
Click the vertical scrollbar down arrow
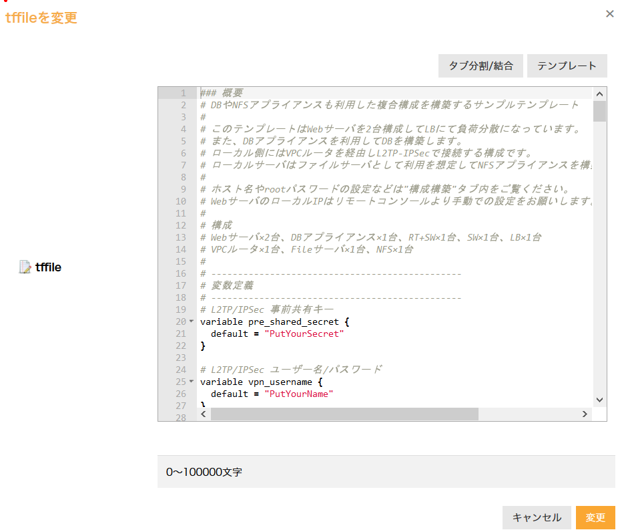point(599,399)
